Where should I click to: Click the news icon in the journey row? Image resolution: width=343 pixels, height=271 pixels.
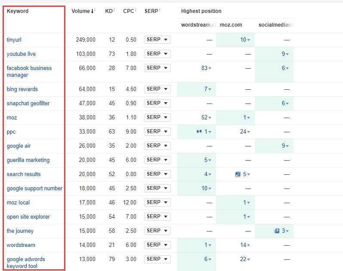click(x=277, y=231)
